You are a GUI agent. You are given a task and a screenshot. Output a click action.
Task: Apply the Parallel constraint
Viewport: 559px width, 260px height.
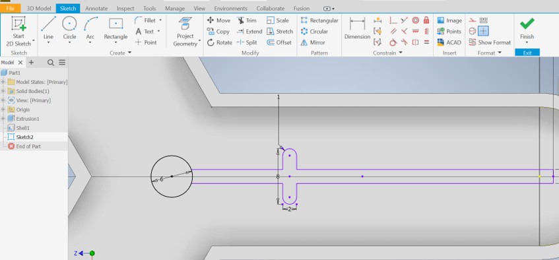(393, 32)
